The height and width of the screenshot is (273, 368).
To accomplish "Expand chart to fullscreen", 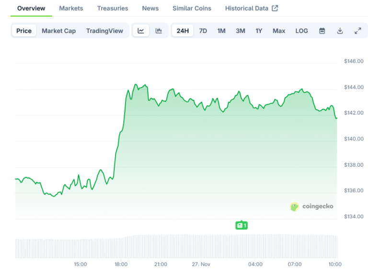I will [x=357, y=31].
